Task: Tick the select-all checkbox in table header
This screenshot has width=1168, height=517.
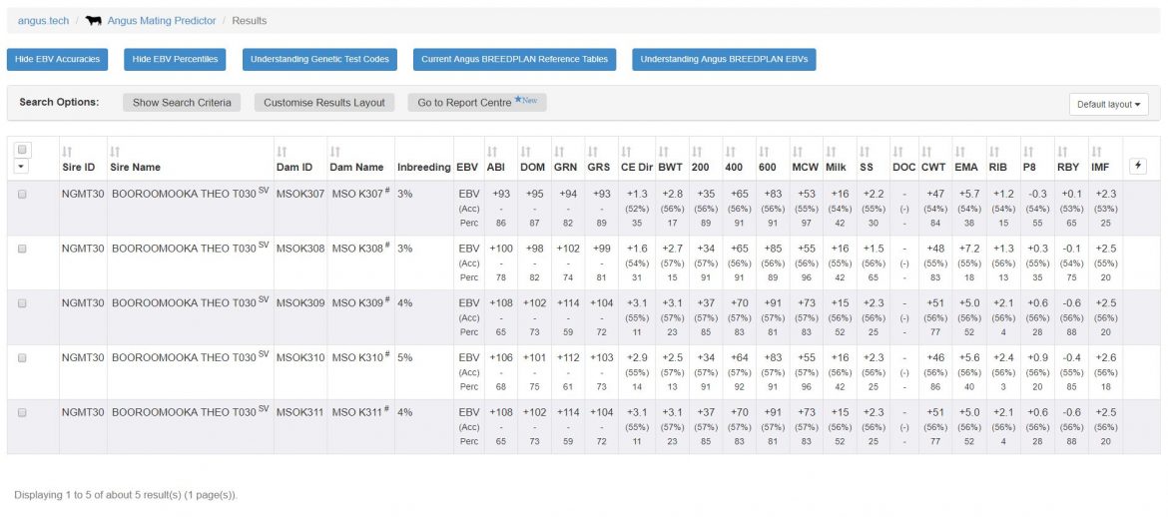Action: click(23, 150)
